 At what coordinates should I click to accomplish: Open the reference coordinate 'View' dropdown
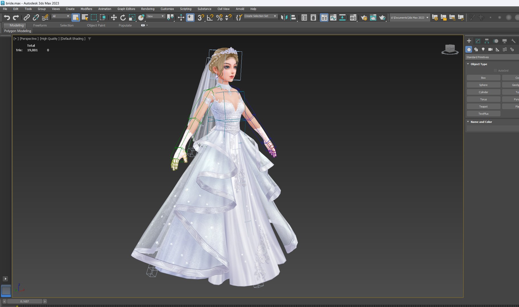(x=155, y=16)
